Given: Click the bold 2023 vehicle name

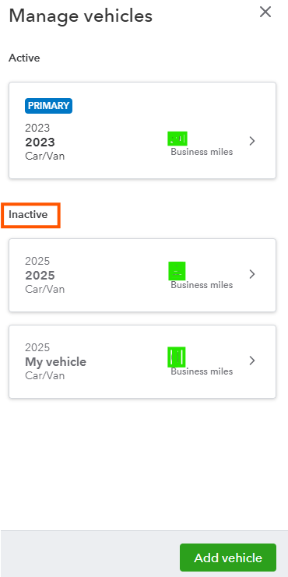Looking at the screenshot, I should (x=40, y=142).
